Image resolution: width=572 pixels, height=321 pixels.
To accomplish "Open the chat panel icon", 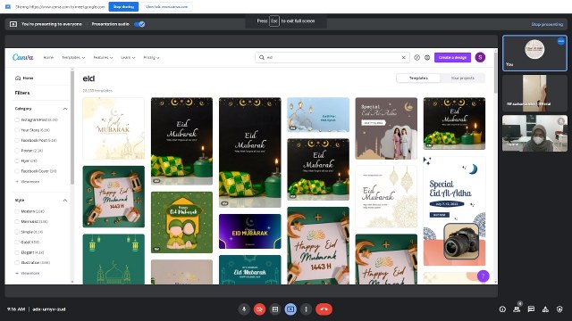I will click(531, 309).
